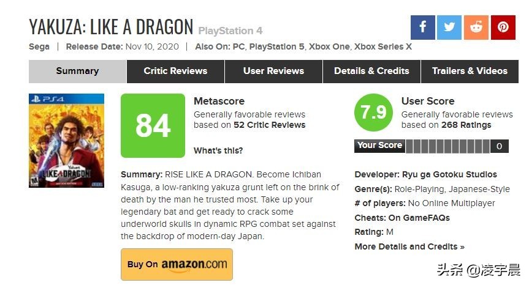Screen dimensions: 529x285
Task: Open Ryu ga Gotoku Studios developer link
Action: [449, 175]
